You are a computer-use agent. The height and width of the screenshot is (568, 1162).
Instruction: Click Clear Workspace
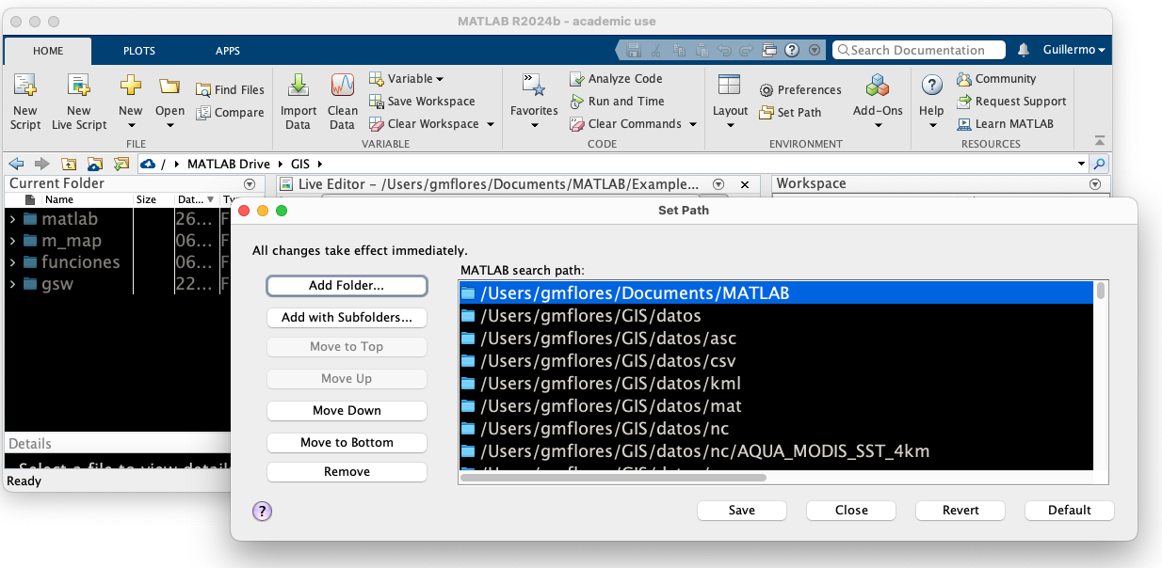tap(424, 123)
